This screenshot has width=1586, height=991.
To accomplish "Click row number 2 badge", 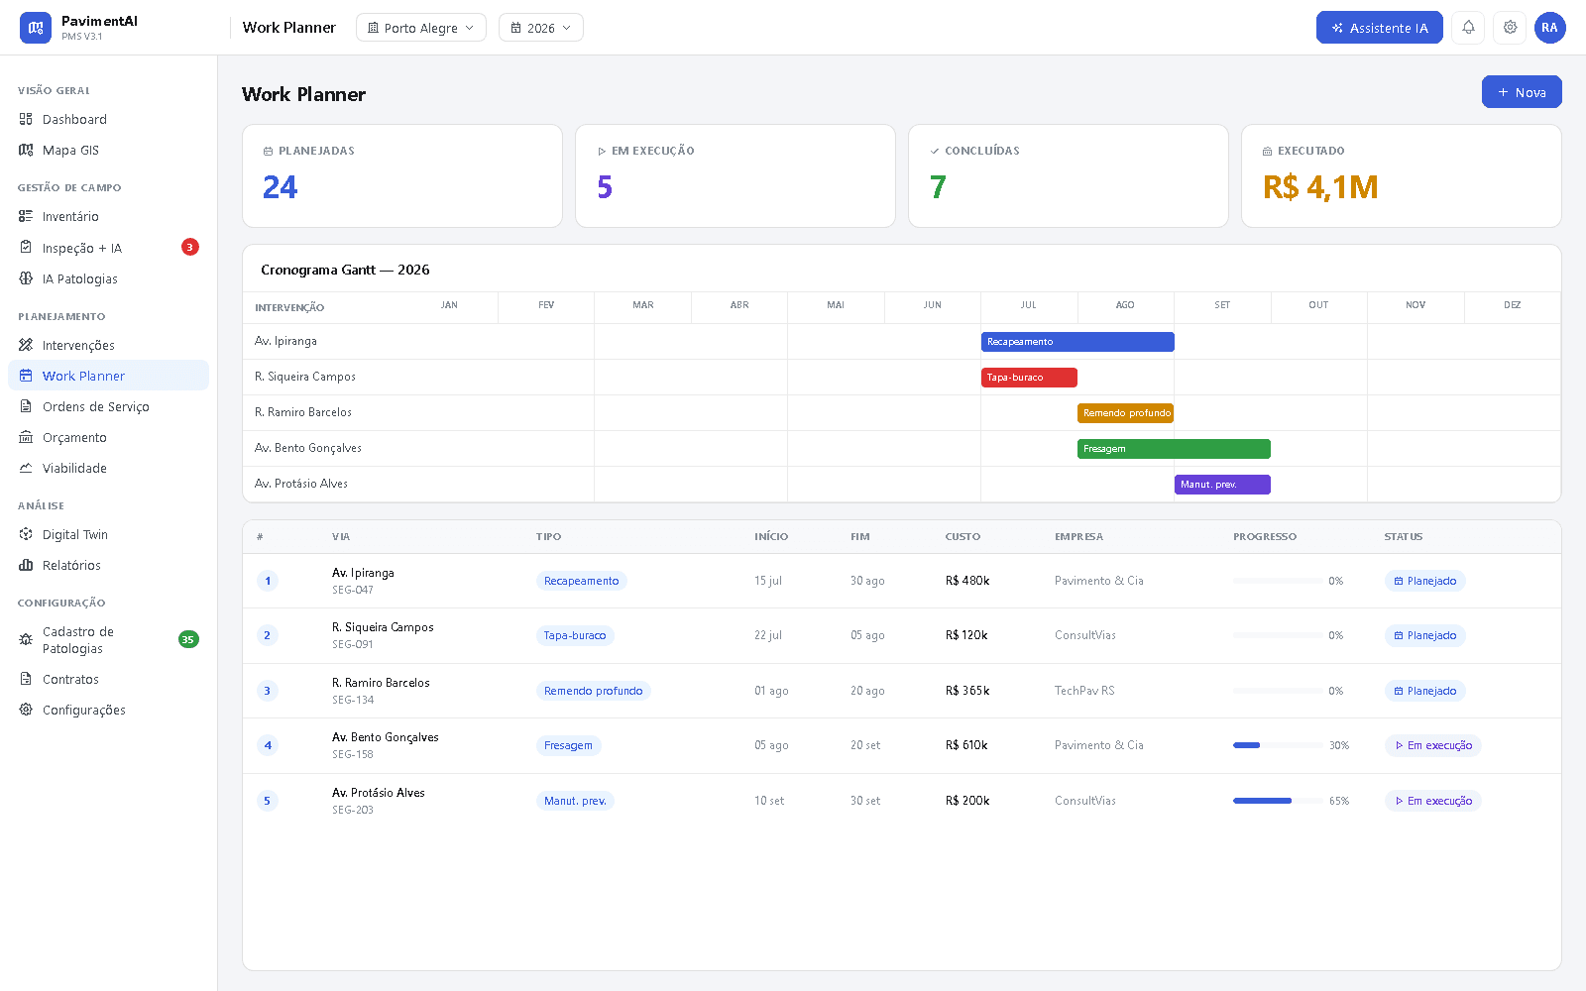I will (267, 635).
